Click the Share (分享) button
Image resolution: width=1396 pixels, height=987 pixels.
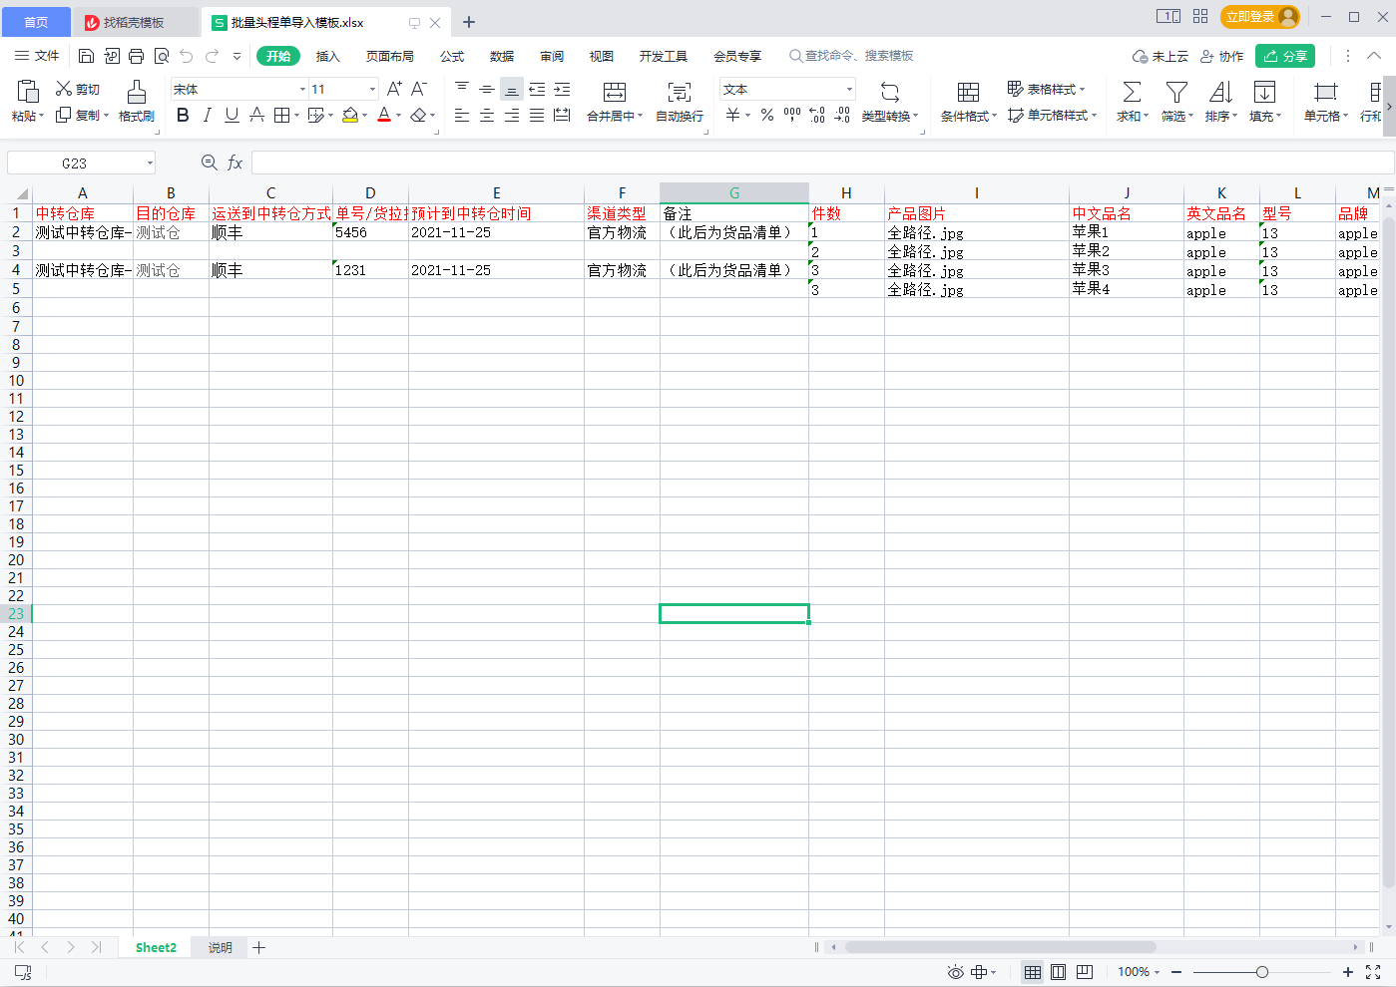click(1285, 57)
